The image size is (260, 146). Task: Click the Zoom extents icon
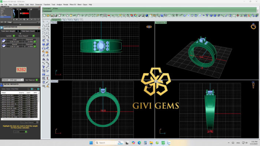click(94, 15)
